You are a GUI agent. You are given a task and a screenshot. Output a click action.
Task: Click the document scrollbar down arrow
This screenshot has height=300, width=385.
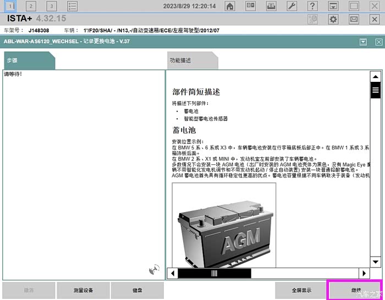point(376,260)
